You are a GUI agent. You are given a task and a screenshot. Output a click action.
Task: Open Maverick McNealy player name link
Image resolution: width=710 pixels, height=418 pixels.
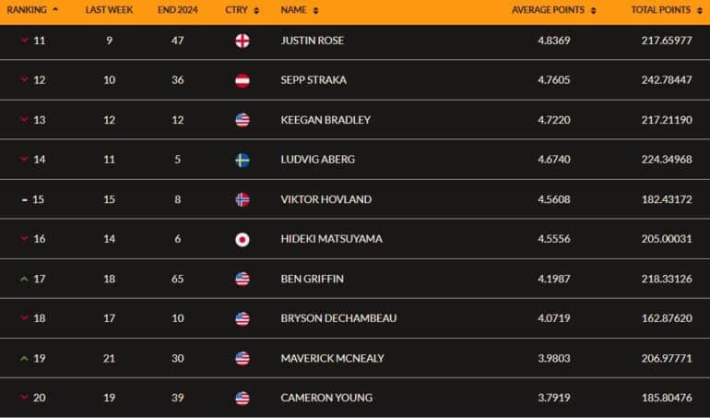pos(332,358)
